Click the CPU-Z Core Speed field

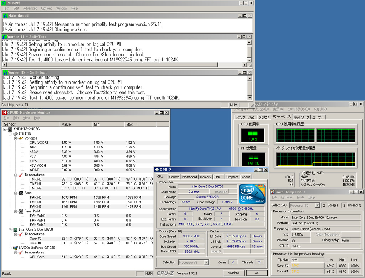[191, 236]
